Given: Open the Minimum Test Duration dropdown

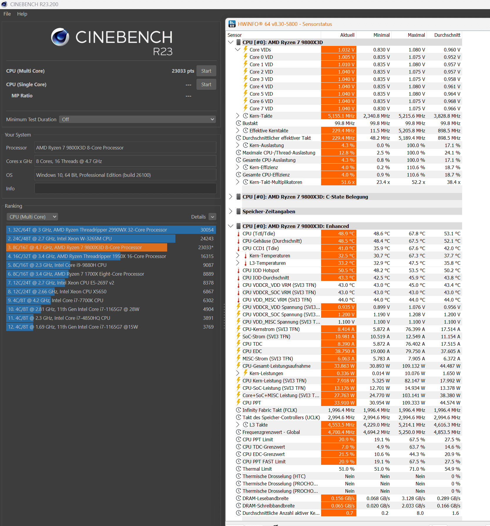Looking at the screenshot, I should [x=137, y=119].
